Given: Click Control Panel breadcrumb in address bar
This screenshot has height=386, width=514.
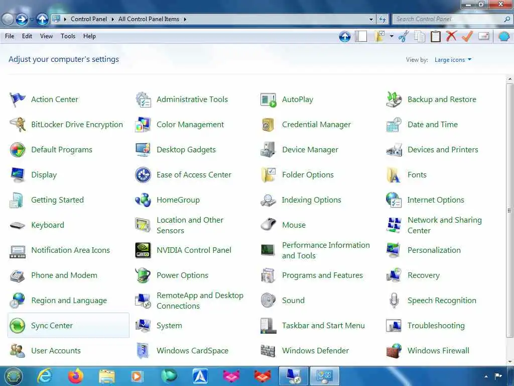Looking at the screenshot, I should 89,20.
